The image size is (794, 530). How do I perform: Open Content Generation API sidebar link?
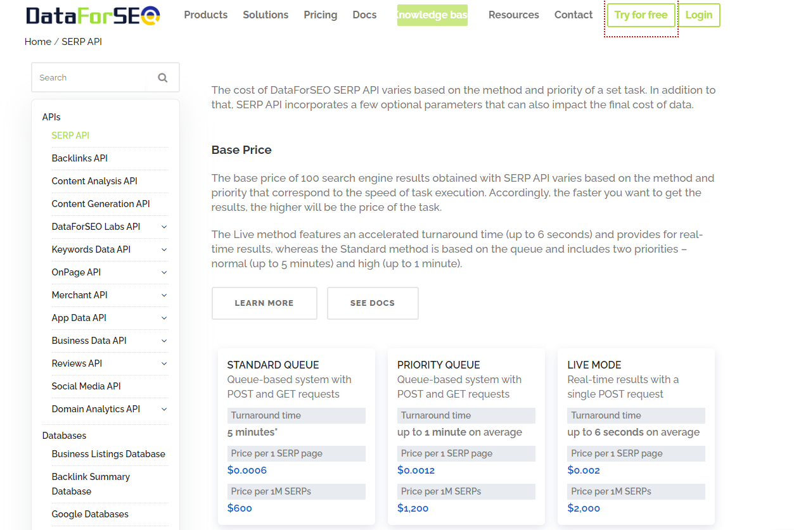101,204
